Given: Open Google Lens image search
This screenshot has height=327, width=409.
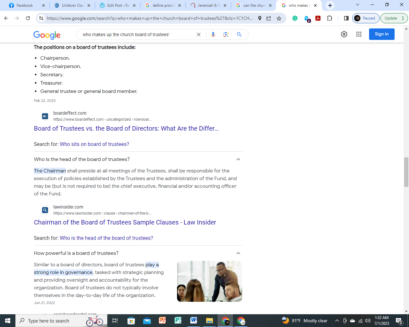Looking at the screenshot, I should (226, 34).
